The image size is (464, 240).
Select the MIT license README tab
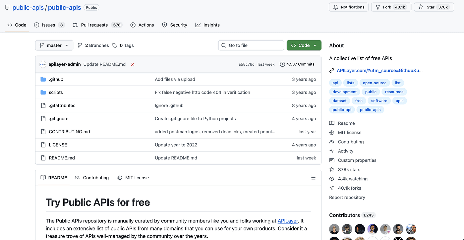(x=133, y=178)
